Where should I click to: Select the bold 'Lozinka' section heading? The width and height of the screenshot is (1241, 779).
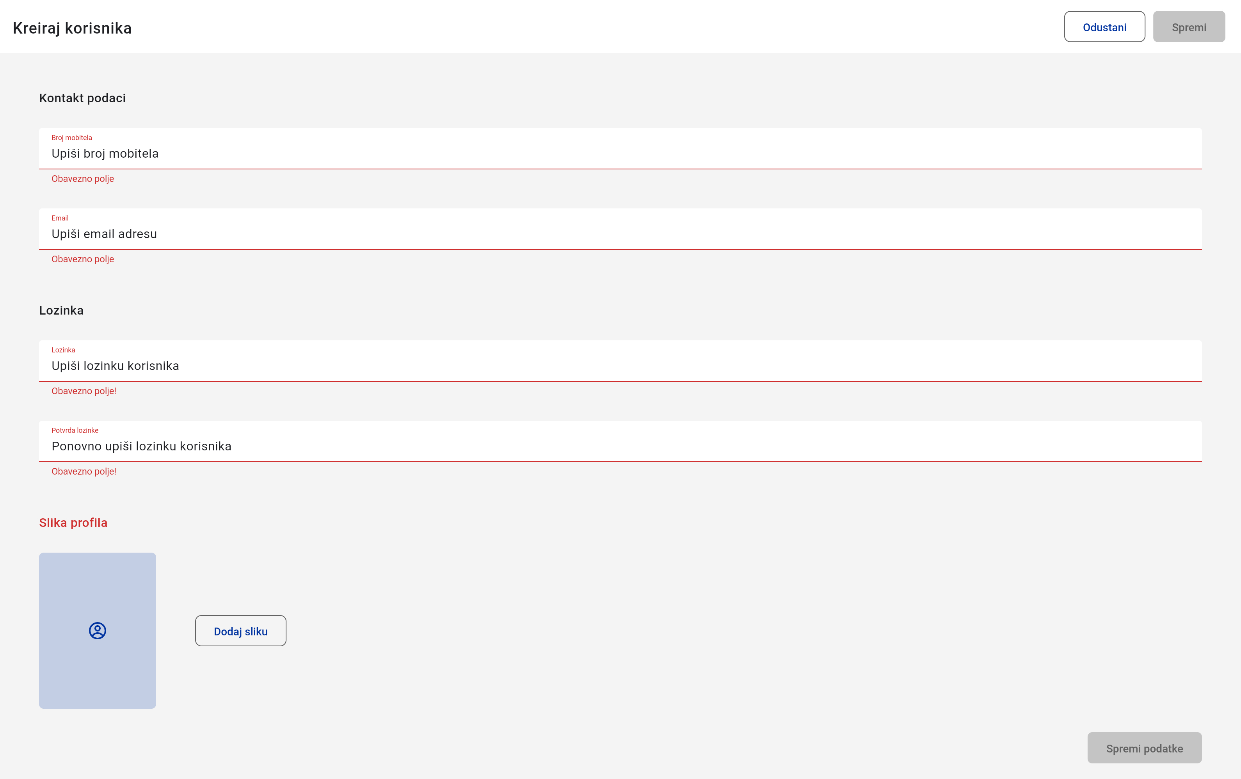coord(61,311)
